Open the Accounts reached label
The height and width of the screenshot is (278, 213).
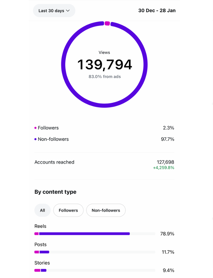point(54,162)
